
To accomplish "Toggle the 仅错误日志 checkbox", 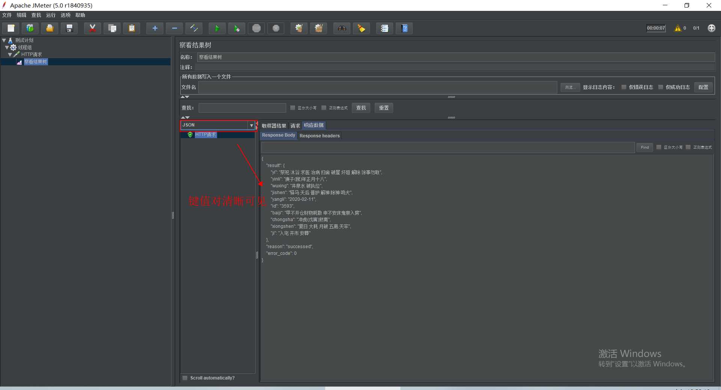I will 624,87.
